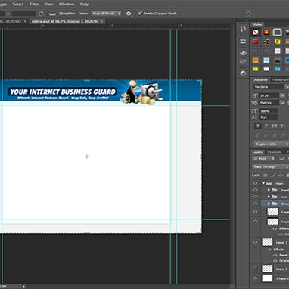
Task: Collapse the main layer group
Action: coord(263,183)
